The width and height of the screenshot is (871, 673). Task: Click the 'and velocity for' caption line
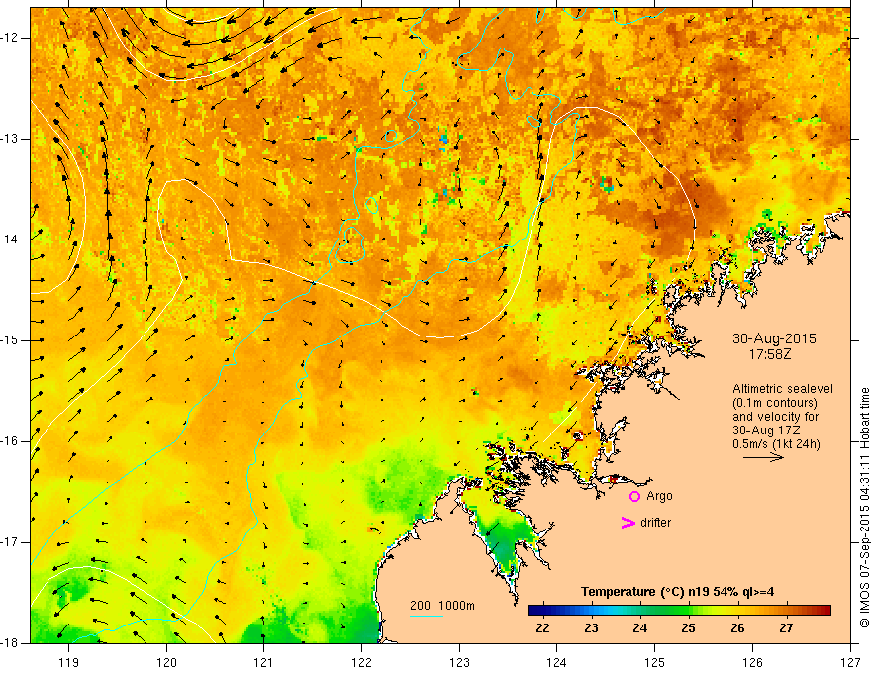click(x=775, y=417)
